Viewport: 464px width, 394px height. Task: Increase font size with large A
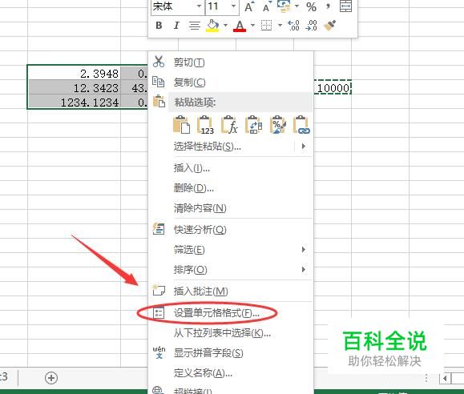[x=249, y=6]
